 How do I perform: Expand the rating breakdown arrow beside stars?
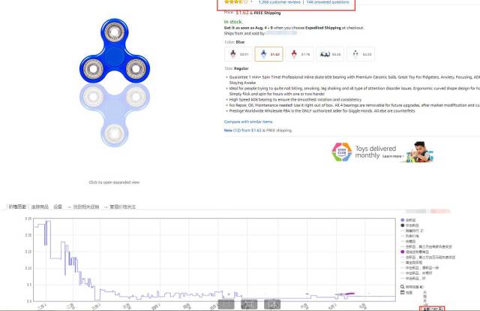coord(251,2)
